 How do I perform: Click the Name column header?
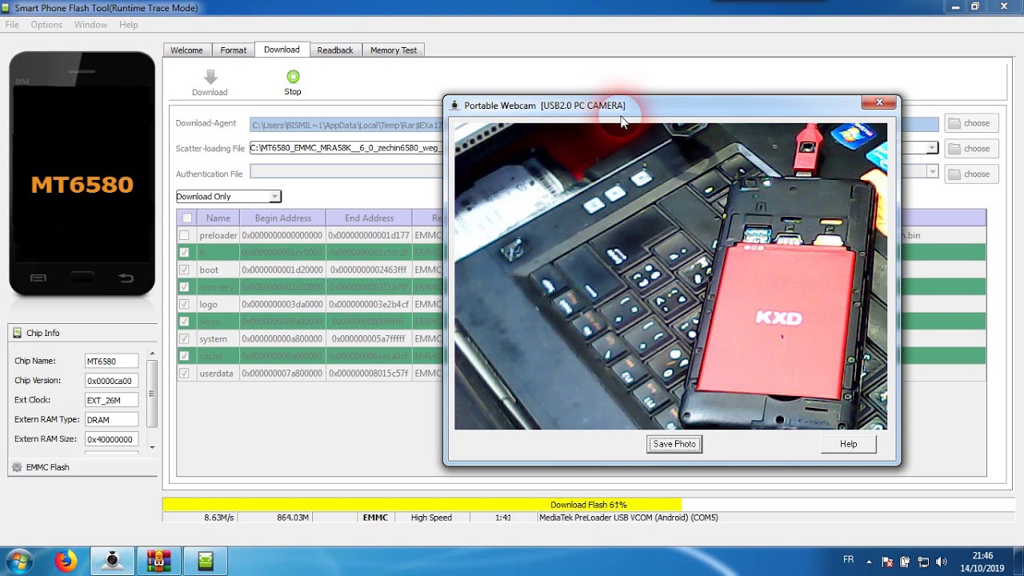(218, 218)
